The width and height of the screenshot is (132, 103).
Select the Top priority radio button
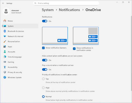43,79
